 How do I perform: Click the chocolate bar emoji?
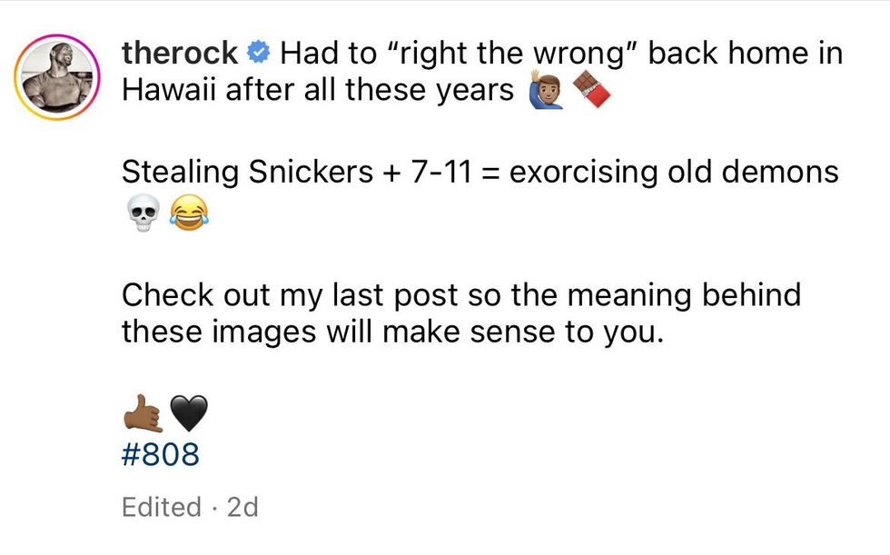[591, 92]
